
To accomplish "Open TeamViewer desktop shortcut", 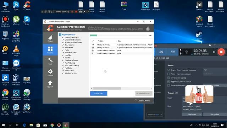I will point(16,65).
